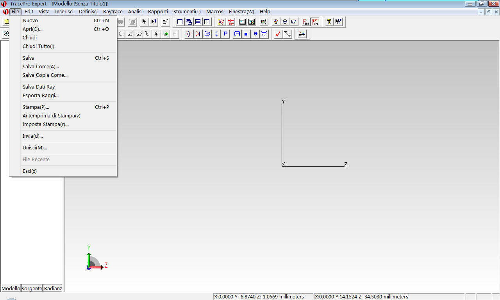Tile windows horizontally via toolbar icon
This screenshot has width=500, height=300.
198,22
